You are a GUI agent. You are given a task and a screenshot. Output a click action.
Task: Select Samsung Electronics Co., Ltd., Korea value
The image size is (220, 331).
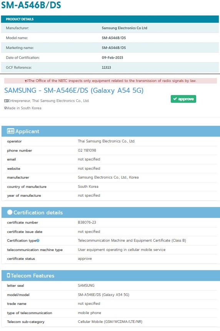coord(108,177)
